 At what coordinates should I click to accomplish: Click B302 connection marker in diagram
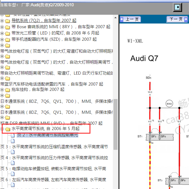tap(169, 104)
